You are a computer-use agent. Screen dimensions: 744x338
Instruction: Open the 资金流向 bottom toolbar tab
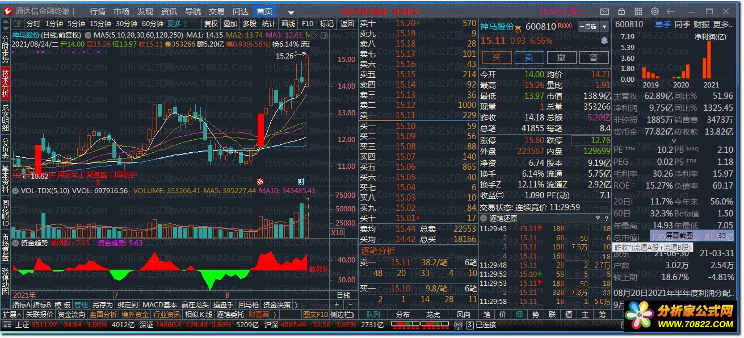click(x=72, y=314)
